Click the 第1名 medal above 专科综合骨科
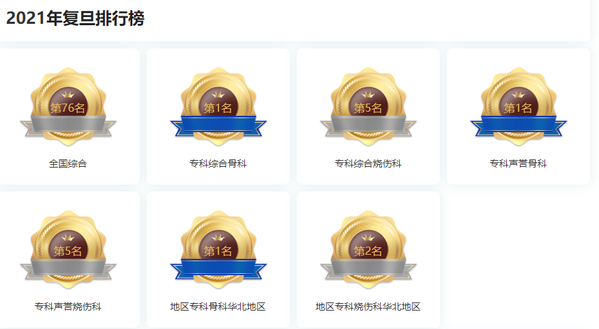 click(x=218, y=107)
